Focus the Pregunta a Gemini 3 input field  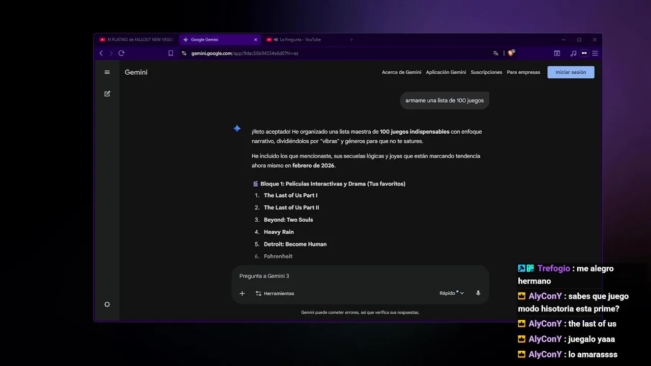click(360, 276)
